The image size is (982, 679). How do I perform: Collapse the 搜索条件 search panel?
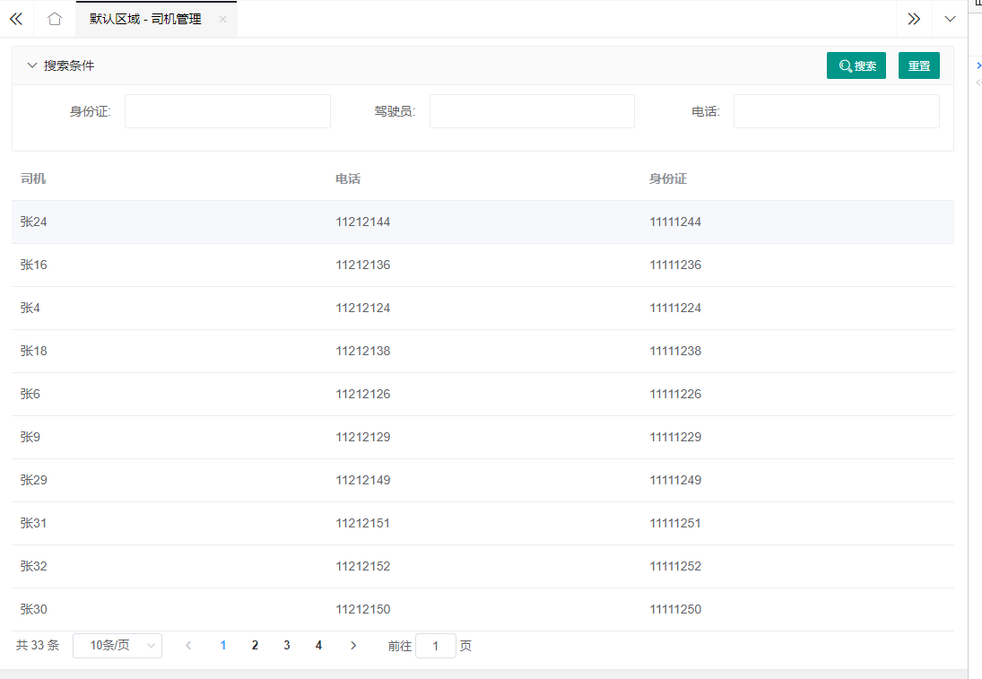[32, 65]
